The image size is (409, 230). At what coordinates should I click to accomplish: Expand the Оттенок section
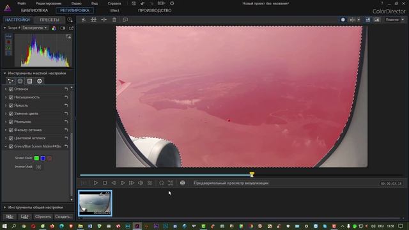[x=6, y=89]
